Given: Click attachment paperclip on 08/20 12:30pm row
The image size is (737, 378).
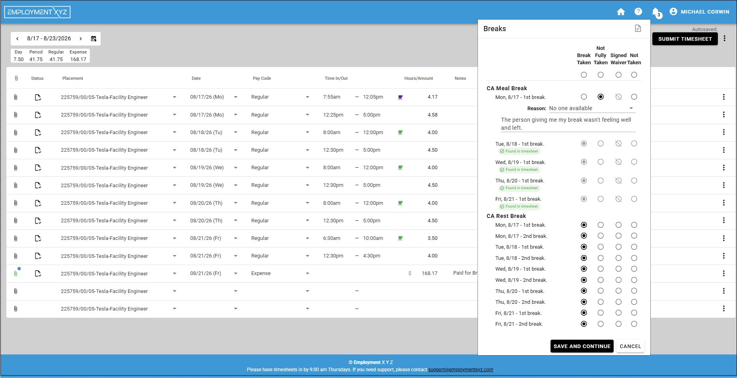Looking at the screenshot, I should point(16,221).
